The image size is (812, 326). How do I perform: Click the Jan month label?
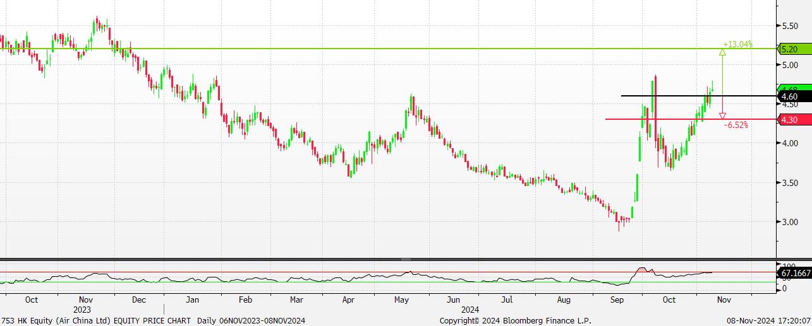click(x=193, y=300)
